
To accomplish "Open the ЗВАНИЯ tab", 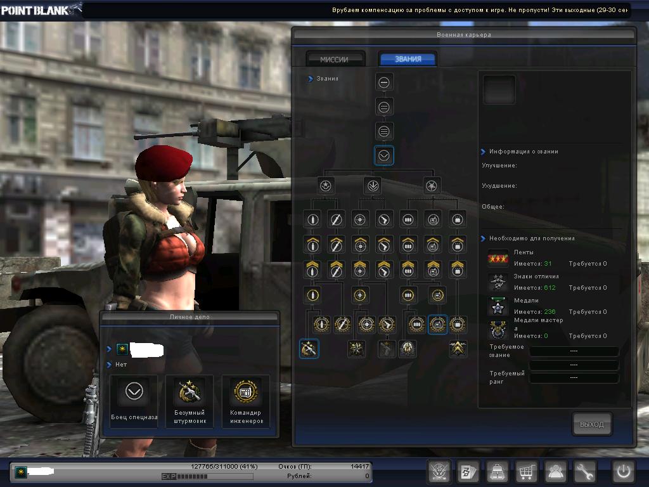I will tap(408, 59).
